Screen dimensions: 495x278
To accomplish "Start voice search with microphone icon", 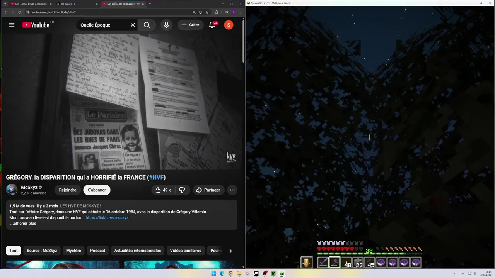I will [166, 25].
